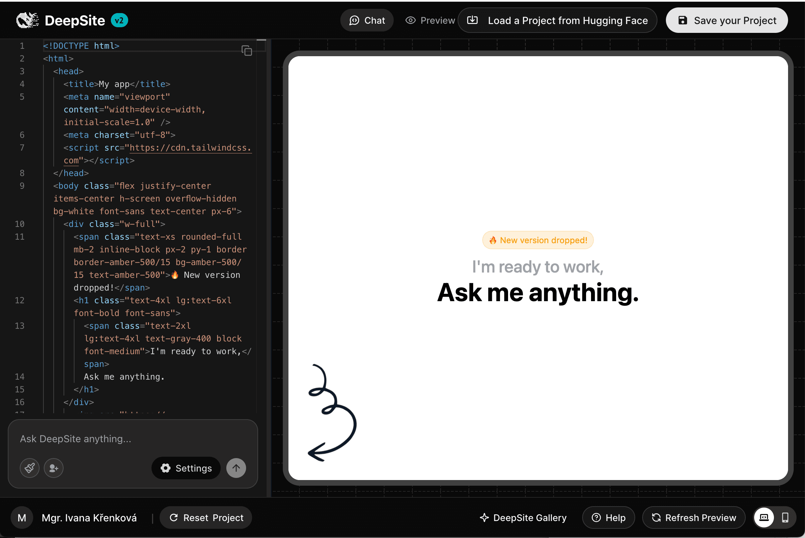Click user name Mgr. Ivana Křenková

pyautogui.click(x=89, y=518)
